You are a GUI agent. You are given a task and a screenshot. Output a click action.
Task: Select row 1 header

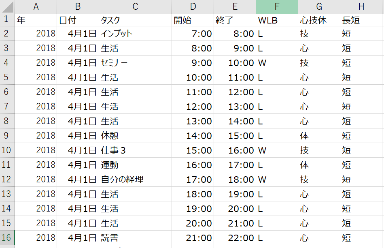(x=7, y=20)
